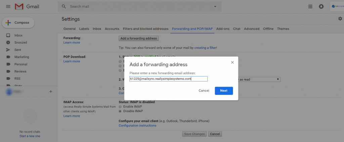Click the Inbox tray icon
344x142 pixels.
coord(8,35)
